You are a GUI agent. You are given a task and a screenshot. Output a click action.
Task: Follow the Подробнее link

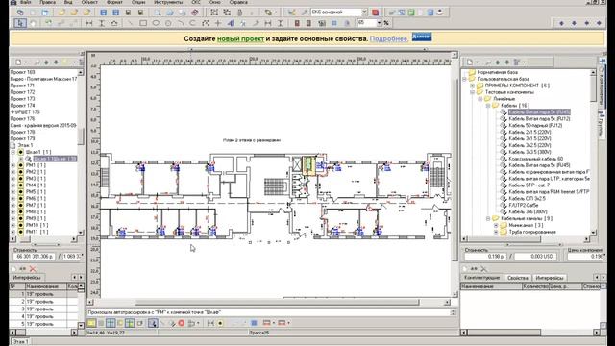point(388,38)
